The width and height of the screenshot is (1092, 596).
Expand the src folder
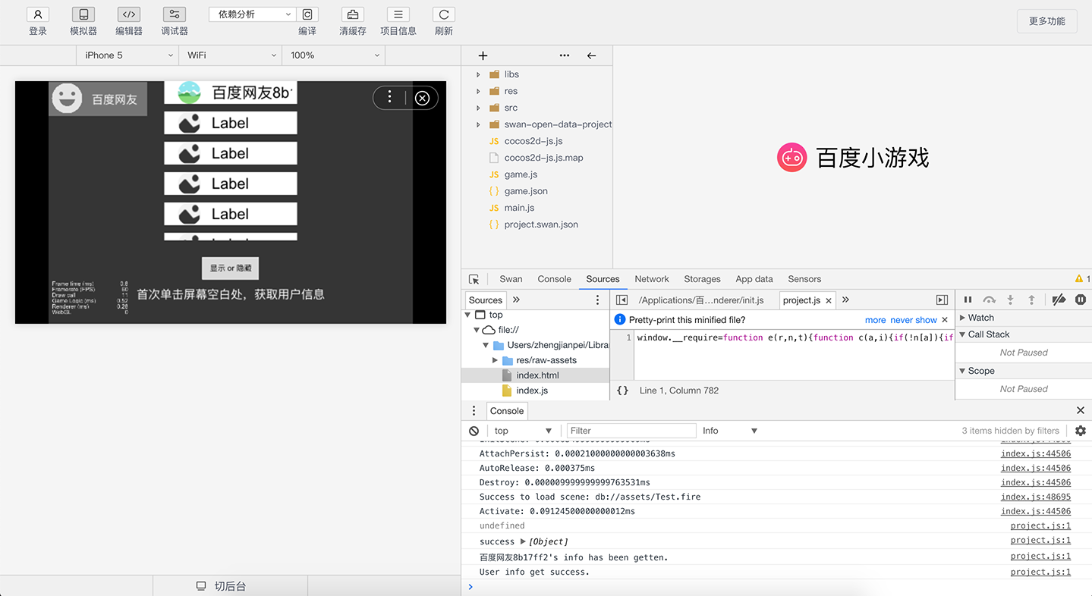(478, 108)
